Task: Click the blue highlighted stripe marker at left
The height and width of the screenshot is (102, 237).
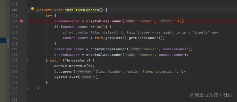Action: coord(3,40)
